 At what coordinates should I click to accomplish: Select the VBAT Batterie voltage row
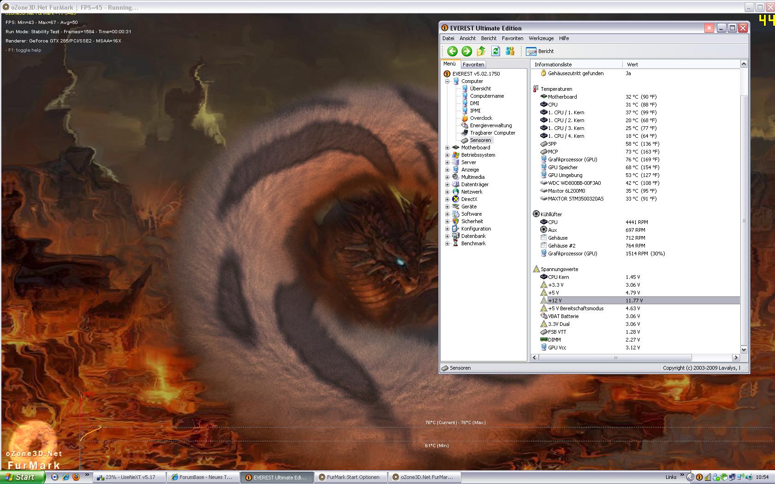(x=636, y=316)
